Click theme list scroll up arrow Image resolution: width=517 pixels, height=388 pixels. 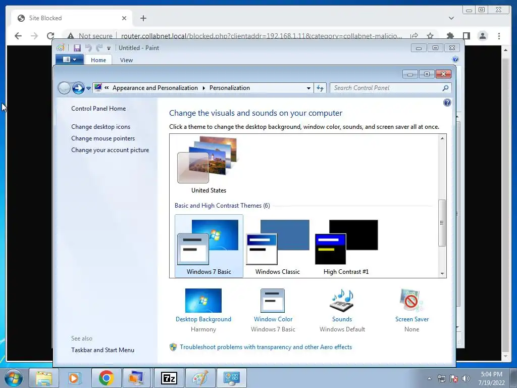click(x=442, y=138)
